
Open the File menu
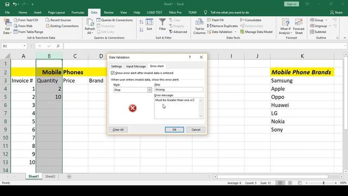[7, 13]
